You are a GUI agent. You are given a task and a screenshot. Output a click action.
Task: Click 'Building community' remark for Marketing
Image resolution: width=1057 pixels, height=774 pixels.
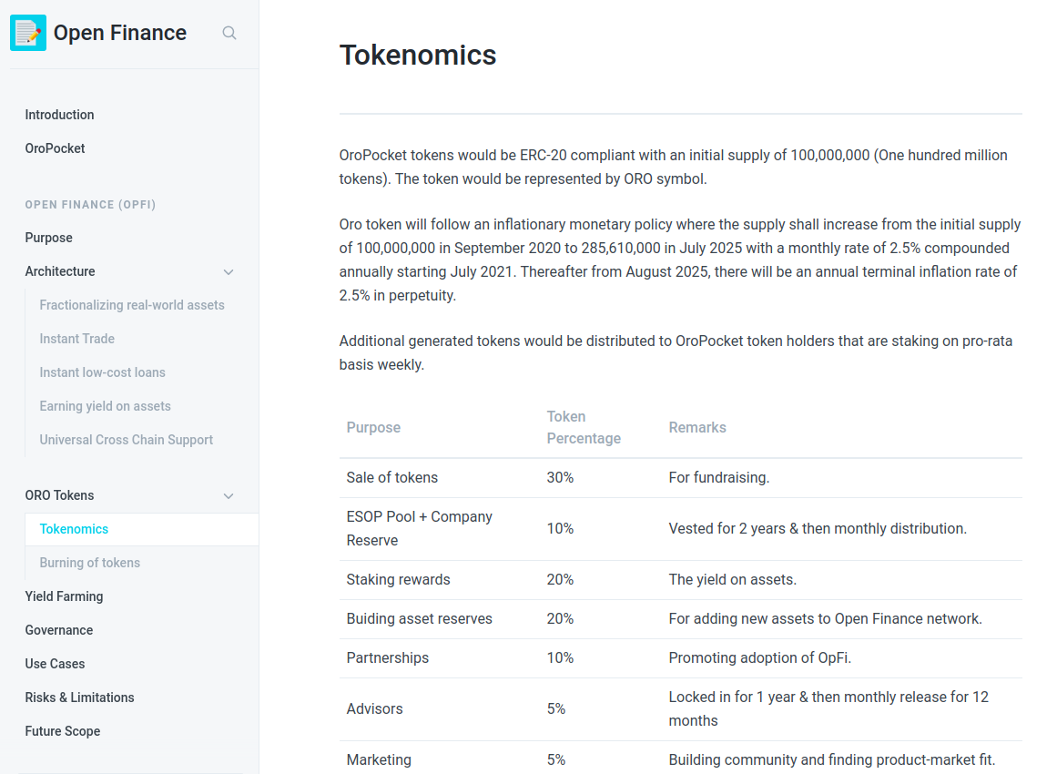point(832,759)
